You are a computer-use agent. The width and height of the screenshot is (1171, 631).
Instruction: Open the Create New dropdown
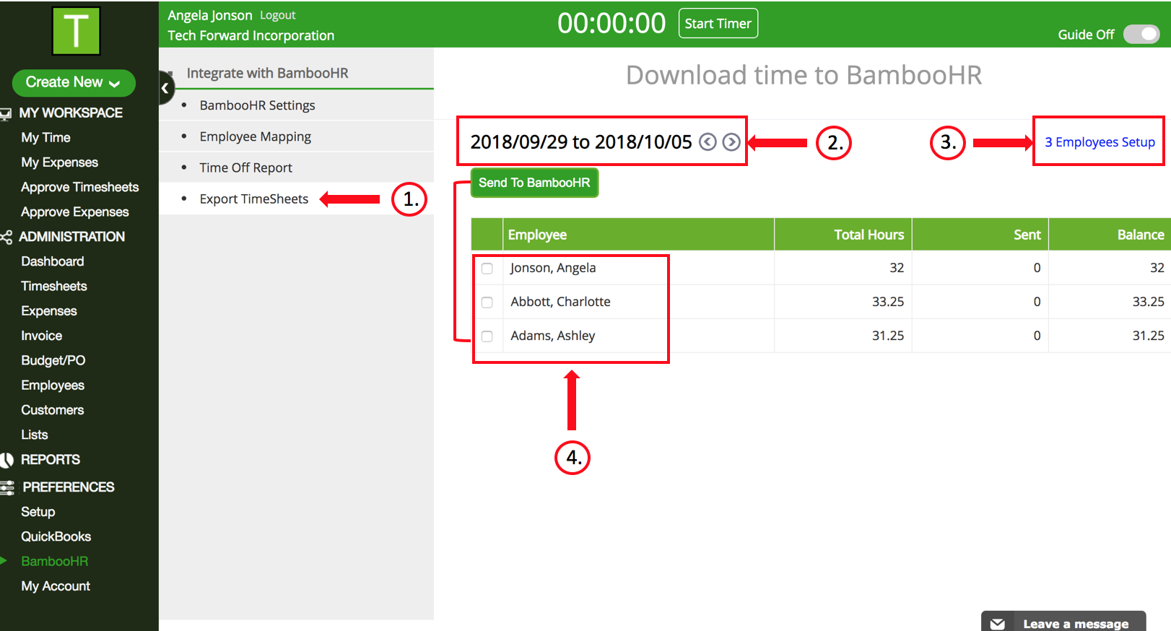(x=74, y=82)
